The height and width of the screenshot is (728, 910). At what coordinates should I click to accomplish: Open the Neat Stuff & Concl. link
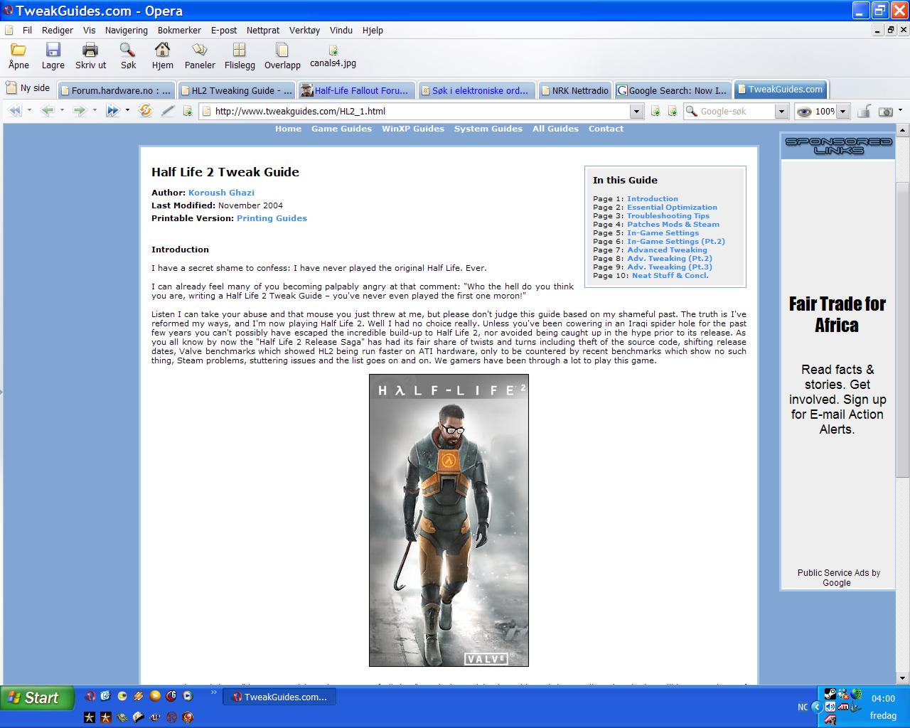point(670,276)
